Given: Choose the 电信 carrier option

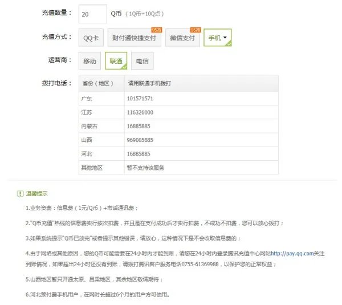Looking at the screenshot, I should coord(142,61).
